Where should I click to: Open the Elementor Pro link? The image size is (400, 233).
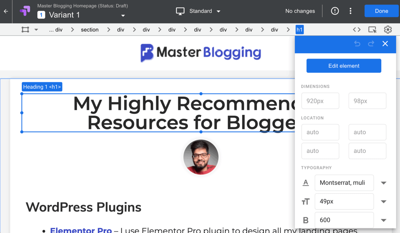click(x=81, y=230)
